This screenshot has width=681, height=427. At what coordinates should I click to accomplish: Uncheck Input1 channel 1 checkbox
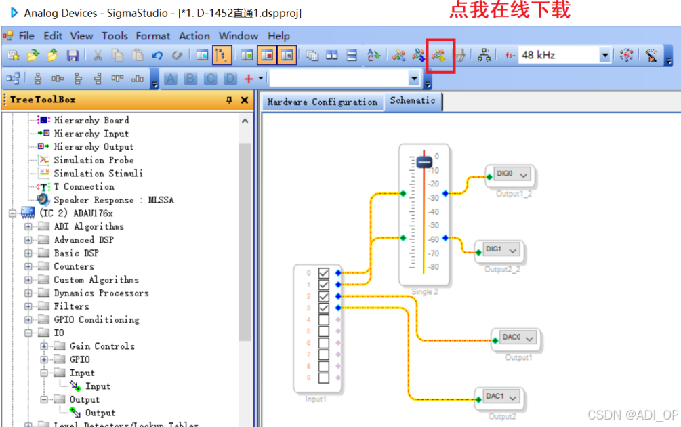(324, 285)
